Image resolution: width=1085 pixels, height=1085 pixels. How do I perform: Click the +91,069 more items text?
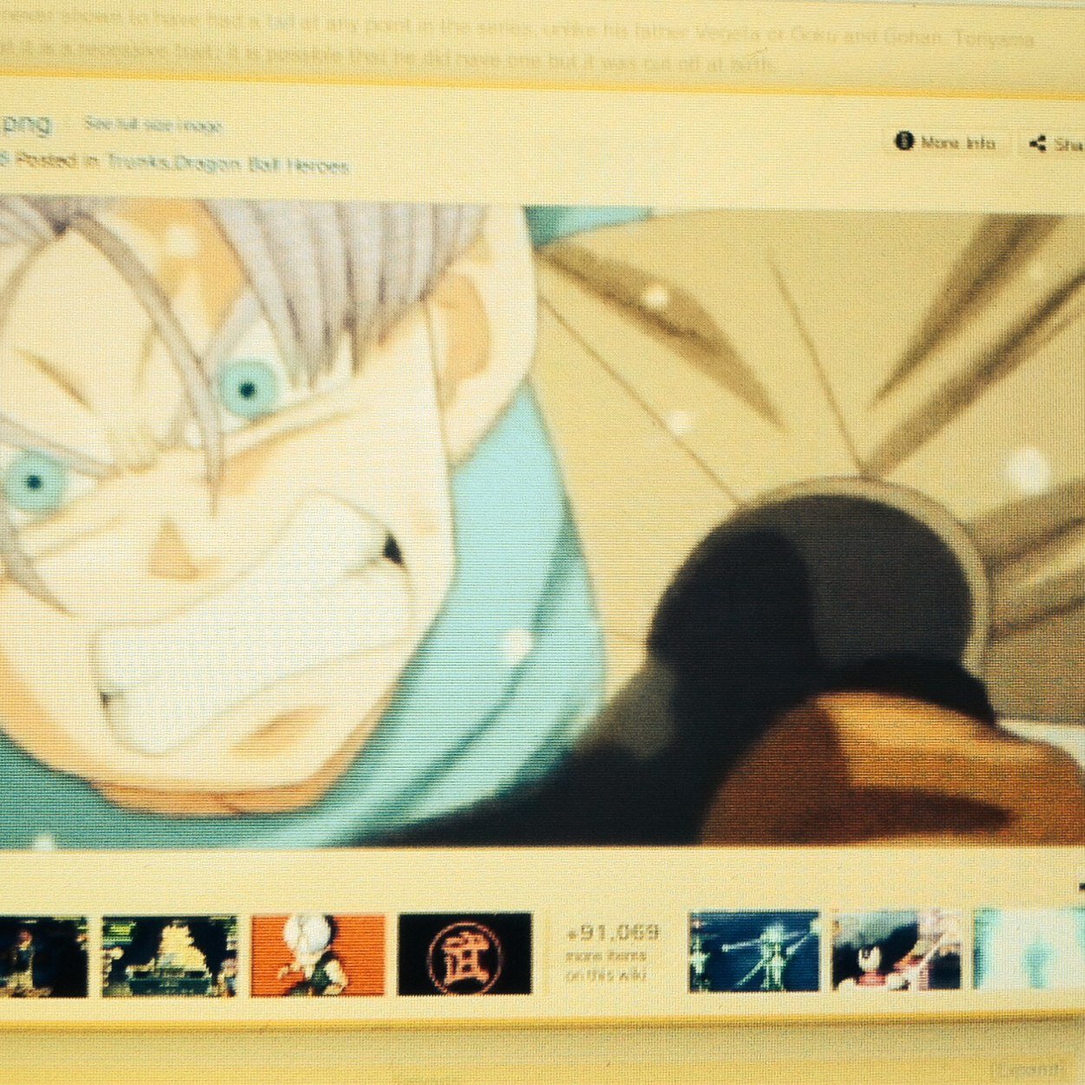click(611, 952)
